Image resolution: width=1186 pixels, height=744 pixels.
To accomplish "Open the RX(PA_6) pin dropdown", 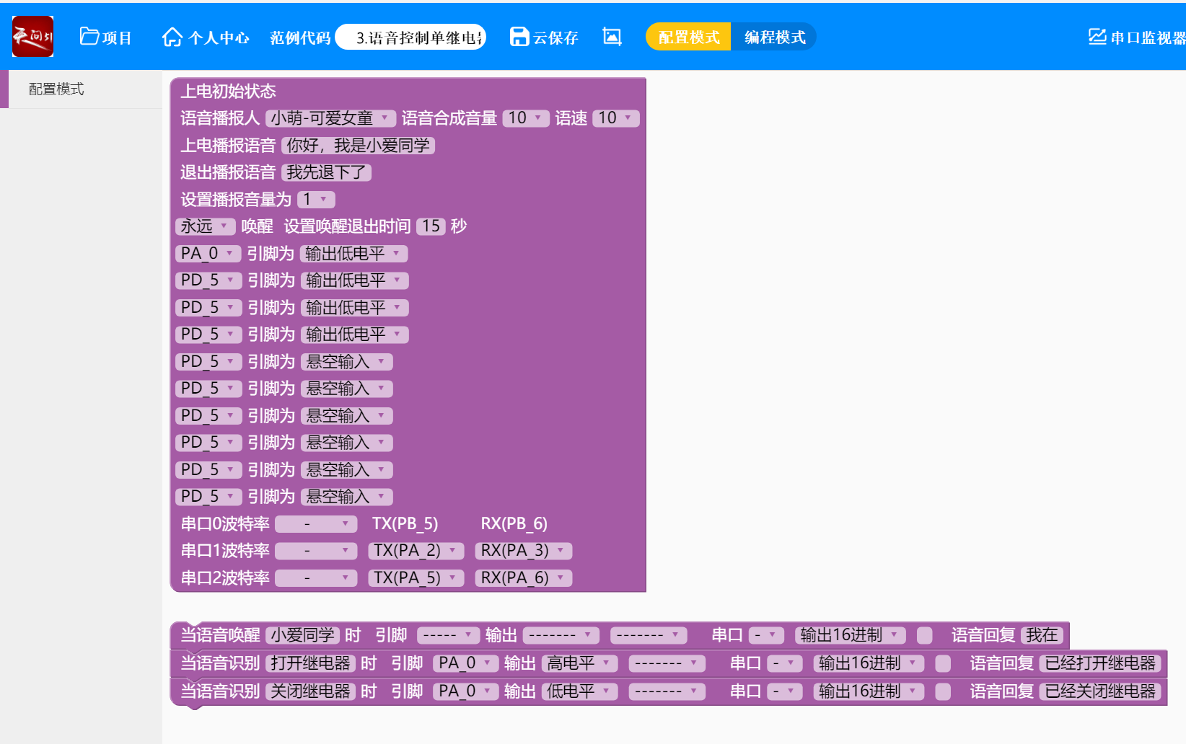I will [524, 578].
